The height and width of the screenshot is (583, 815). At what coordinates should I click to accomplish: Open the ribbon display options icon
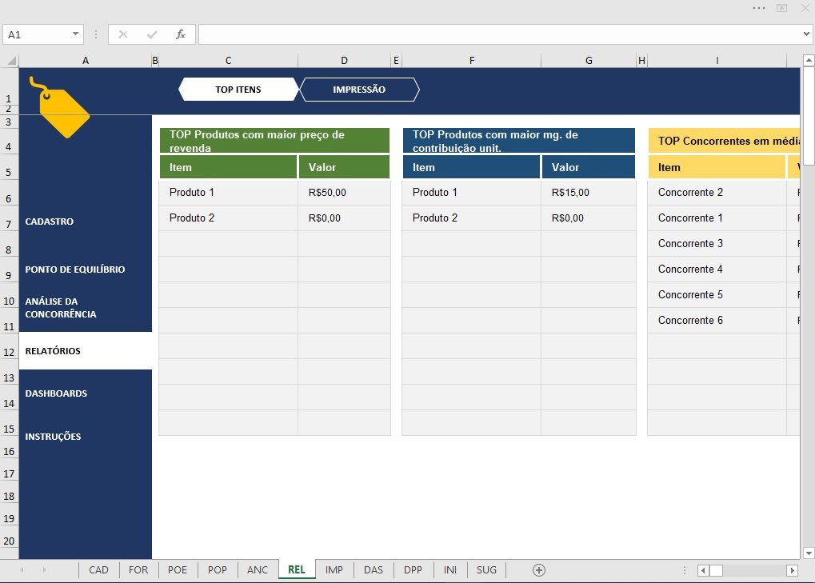(781, 8)
